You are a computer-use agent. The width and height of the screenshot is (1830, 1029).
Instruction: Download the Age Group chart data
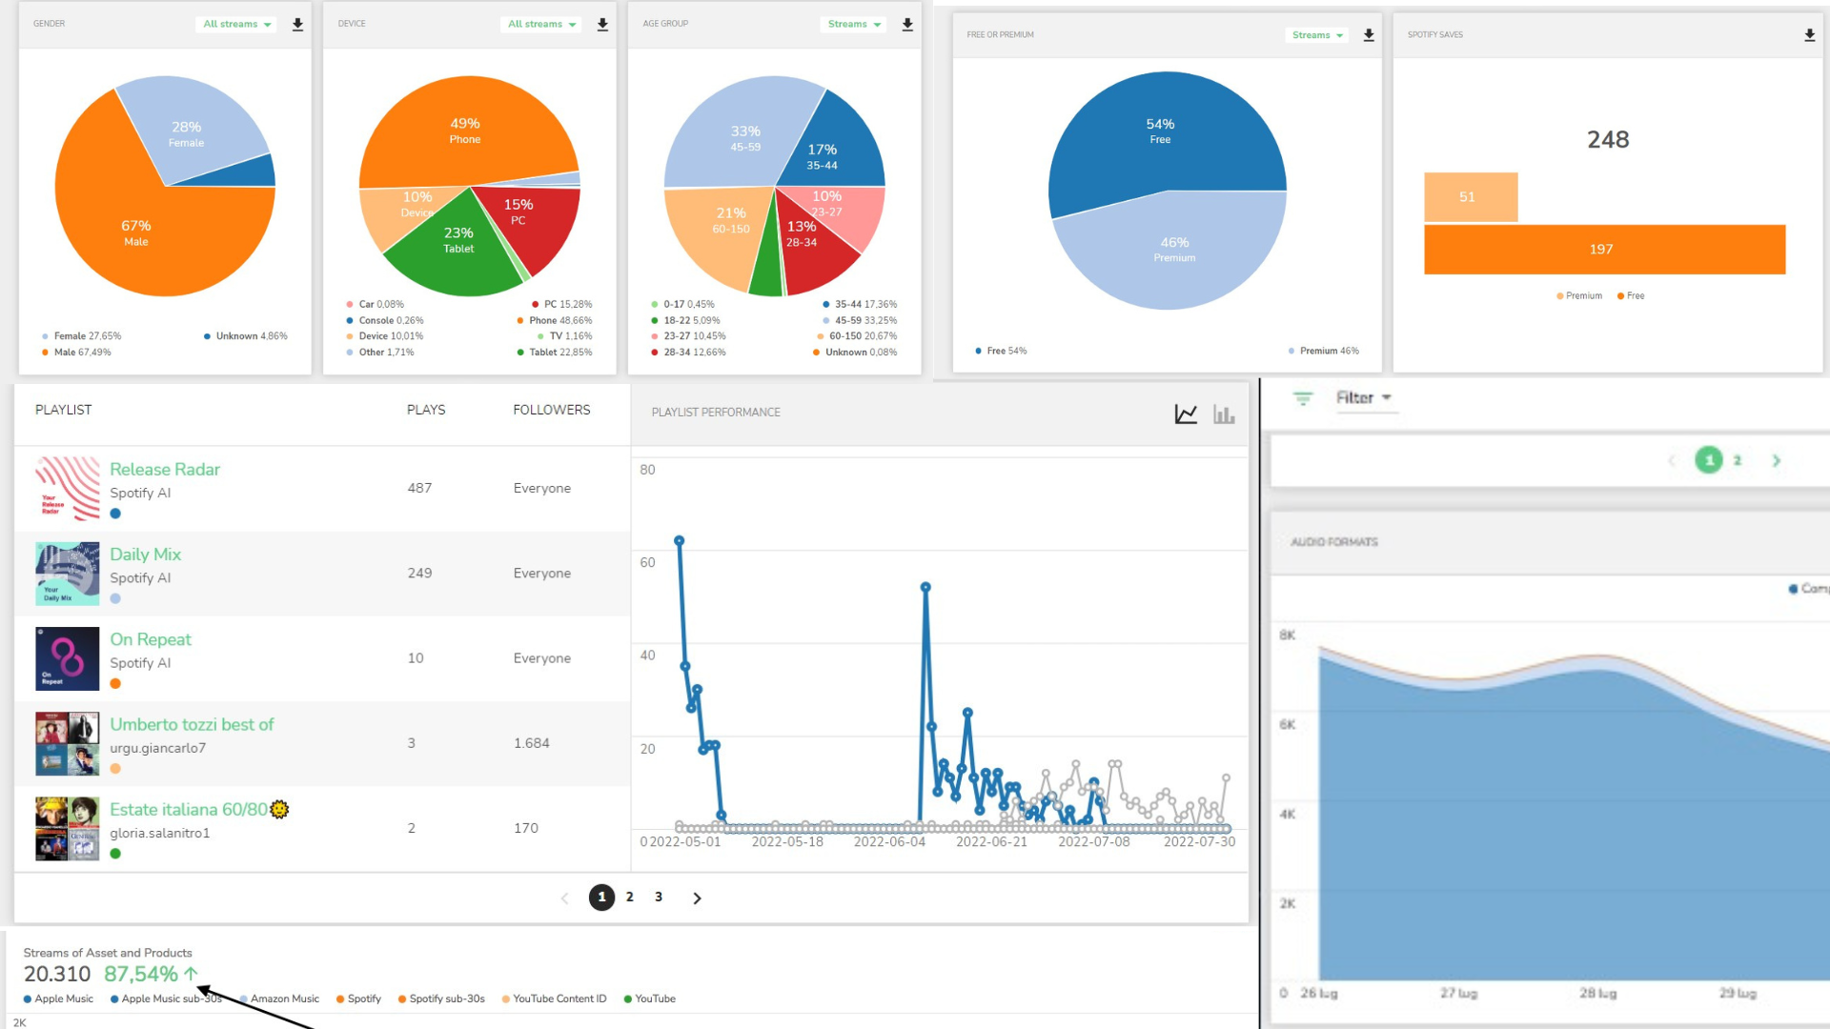point(907,25)
